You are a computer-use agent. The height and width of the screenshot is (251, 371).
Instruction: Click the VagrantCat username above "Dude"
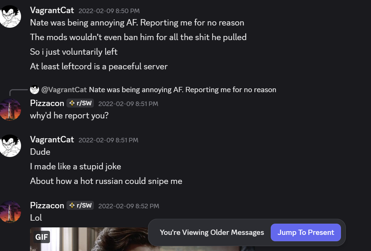(52, 140)
